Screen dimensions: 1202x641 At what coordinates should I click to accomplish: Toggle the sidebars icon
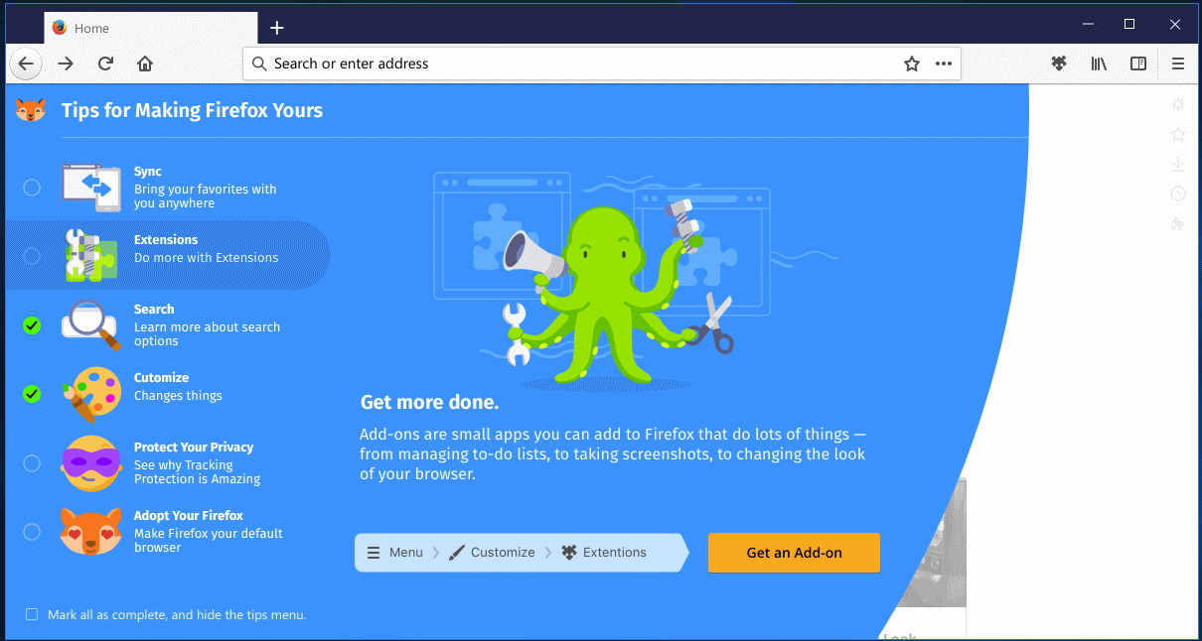1138,64
